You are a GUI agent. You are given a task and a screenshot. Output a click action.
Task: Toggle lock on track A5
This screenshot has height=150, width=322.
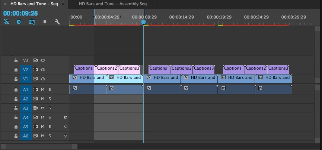[16, 127]
